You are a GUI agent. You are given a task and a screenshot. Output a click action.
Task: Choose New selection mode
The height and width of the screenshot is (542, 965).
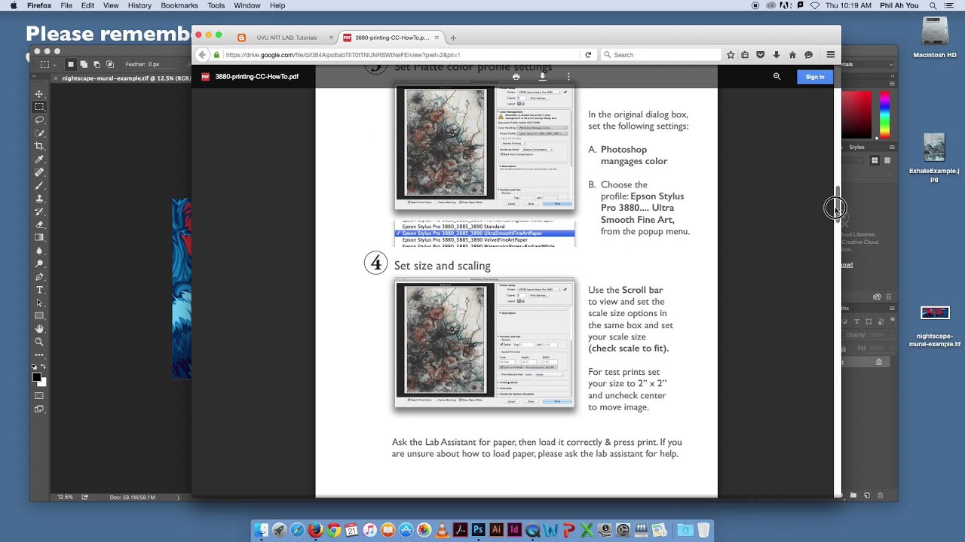point(71,64)
